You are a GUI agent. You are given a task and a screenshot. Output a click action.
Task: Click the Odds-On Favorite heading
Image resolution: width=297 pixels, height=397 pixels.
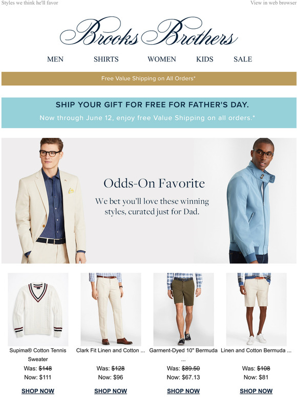click(154, 183)
